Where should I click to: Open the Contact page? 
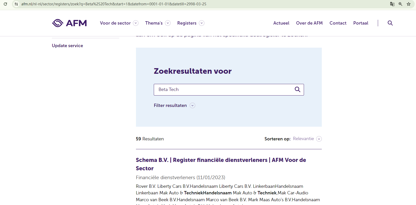coord(338,23)
